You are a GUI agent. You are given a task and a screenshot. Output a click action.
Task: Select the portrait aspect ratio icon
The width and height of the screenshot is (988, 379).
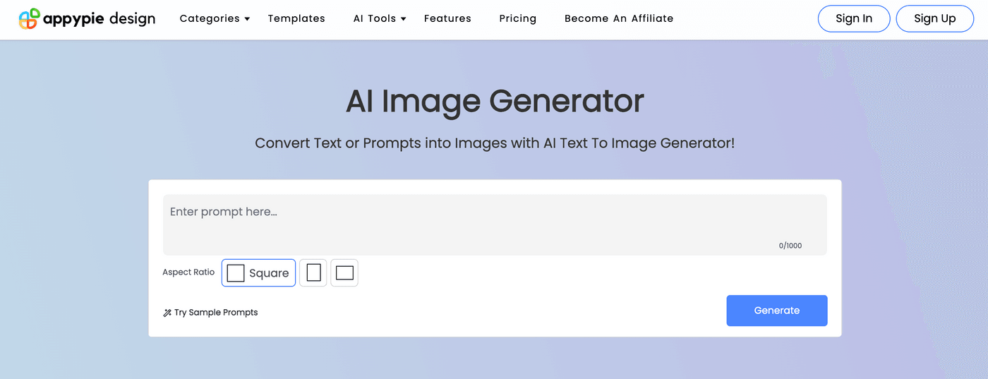coord(313,273)
